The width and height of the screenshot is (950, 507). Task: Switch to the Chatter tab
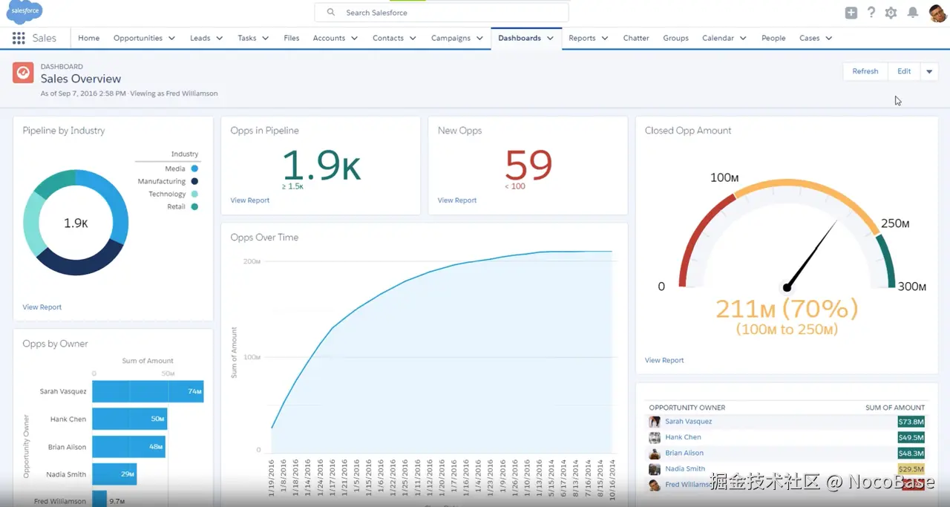tap(635, 38)
